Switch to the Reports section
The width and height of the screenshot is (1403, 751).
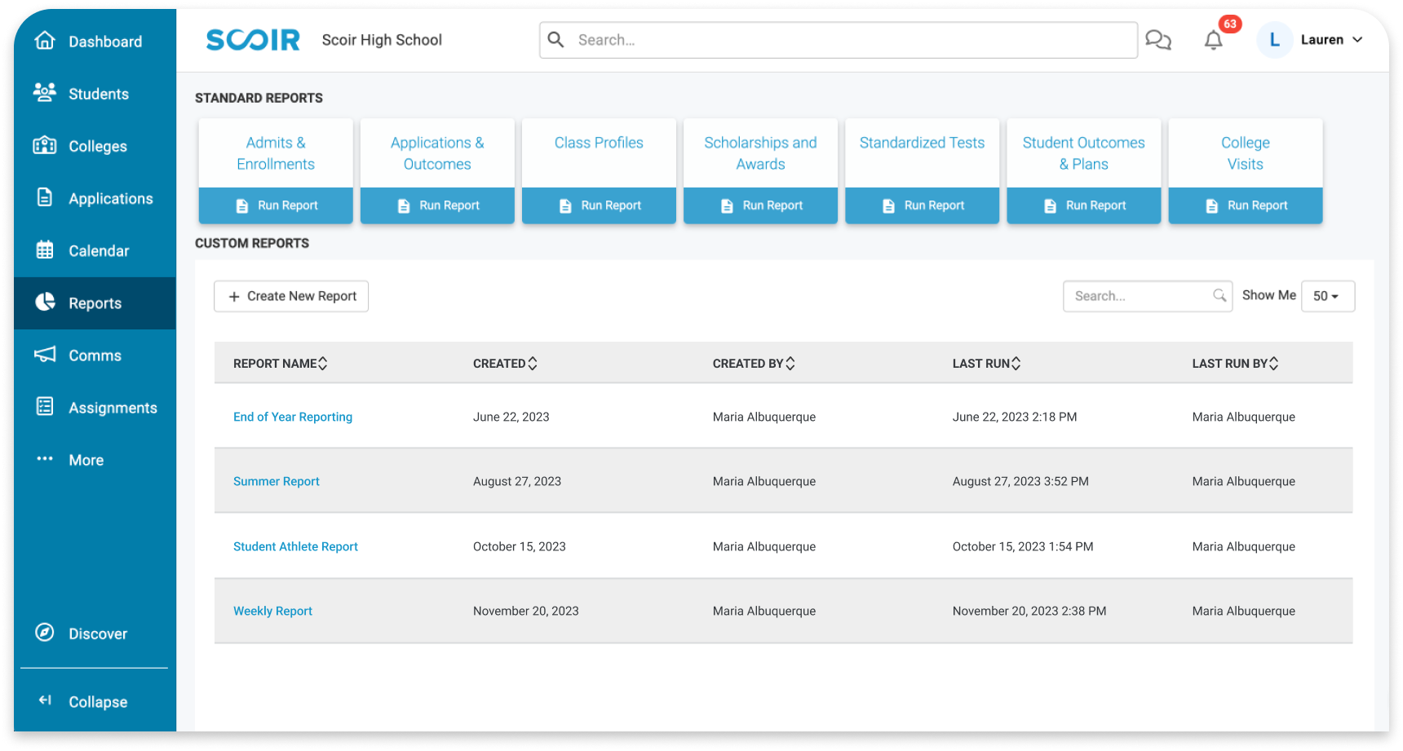coord(95,303)
